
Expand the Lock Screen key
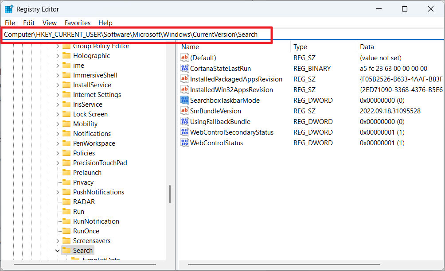(x=58, y=114)
